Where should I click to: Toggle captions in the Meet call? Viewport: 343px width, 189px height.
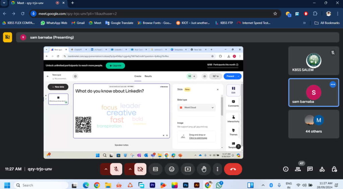155,169
